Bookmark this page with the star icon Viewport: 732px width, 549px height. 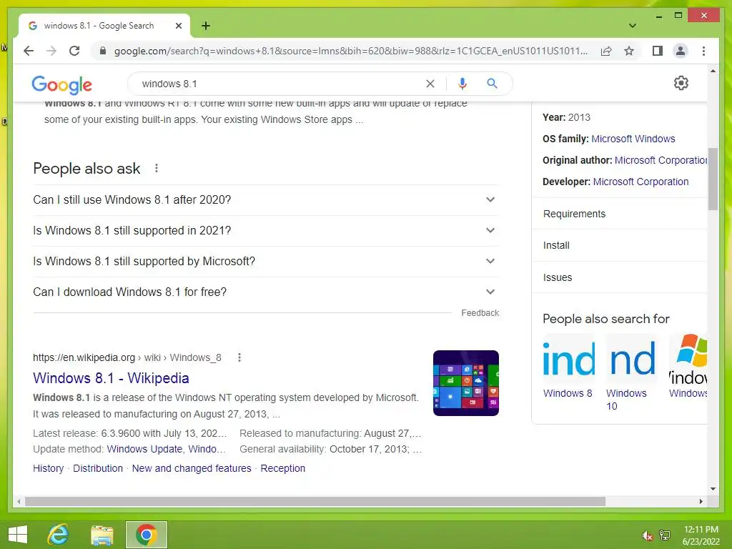[x=629, y=51]
